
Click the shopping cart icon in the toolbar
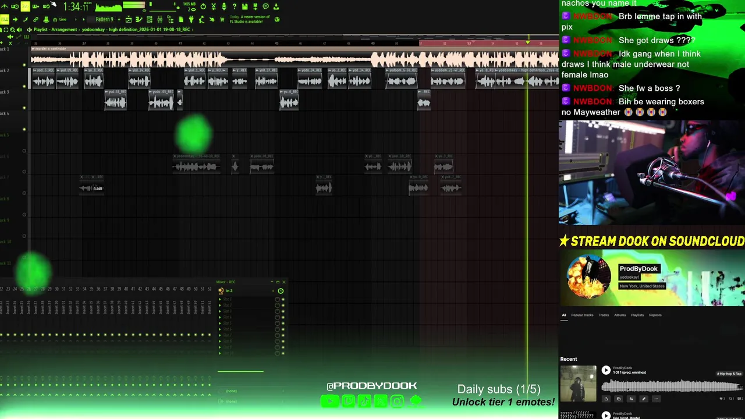click(x=222, y=19)
